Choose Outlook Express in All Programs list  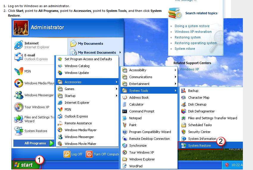pos(87,116)
